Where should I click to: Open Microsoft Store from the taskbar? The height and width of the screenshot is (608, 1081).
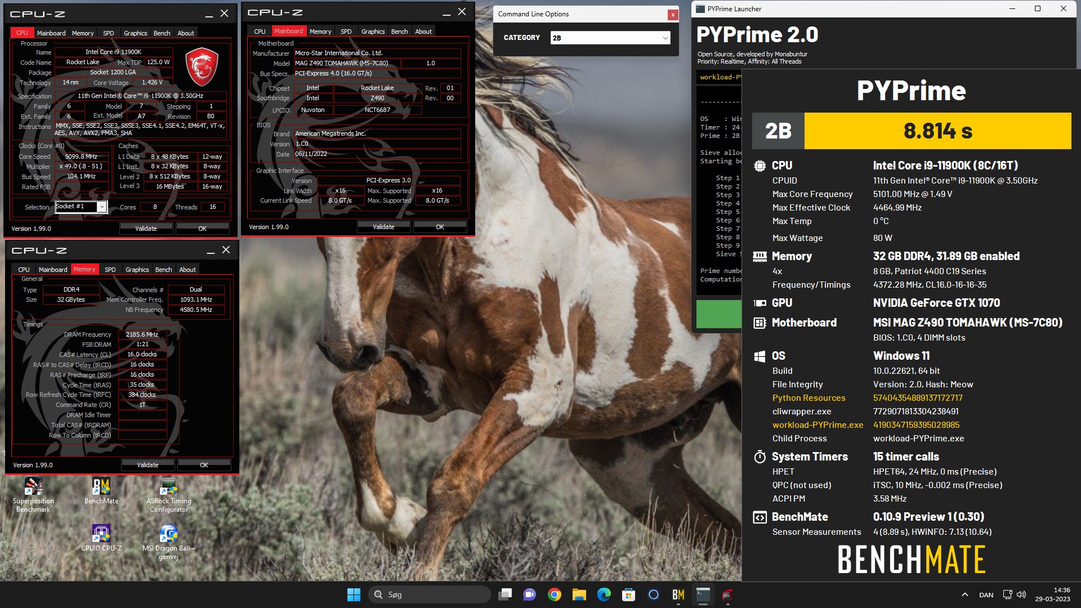pyautogui.click(x=629, y=594)
